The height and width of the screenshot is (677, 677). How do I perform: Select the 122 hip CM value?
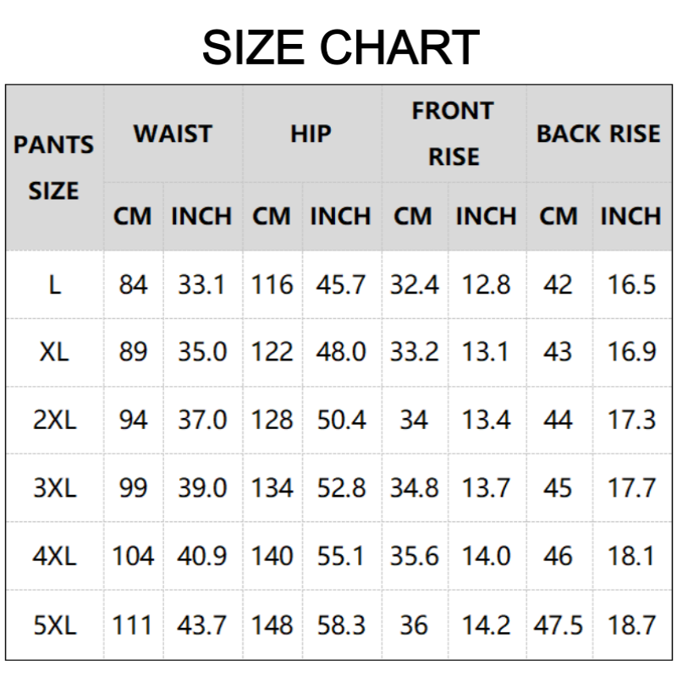tap(272, 352)
